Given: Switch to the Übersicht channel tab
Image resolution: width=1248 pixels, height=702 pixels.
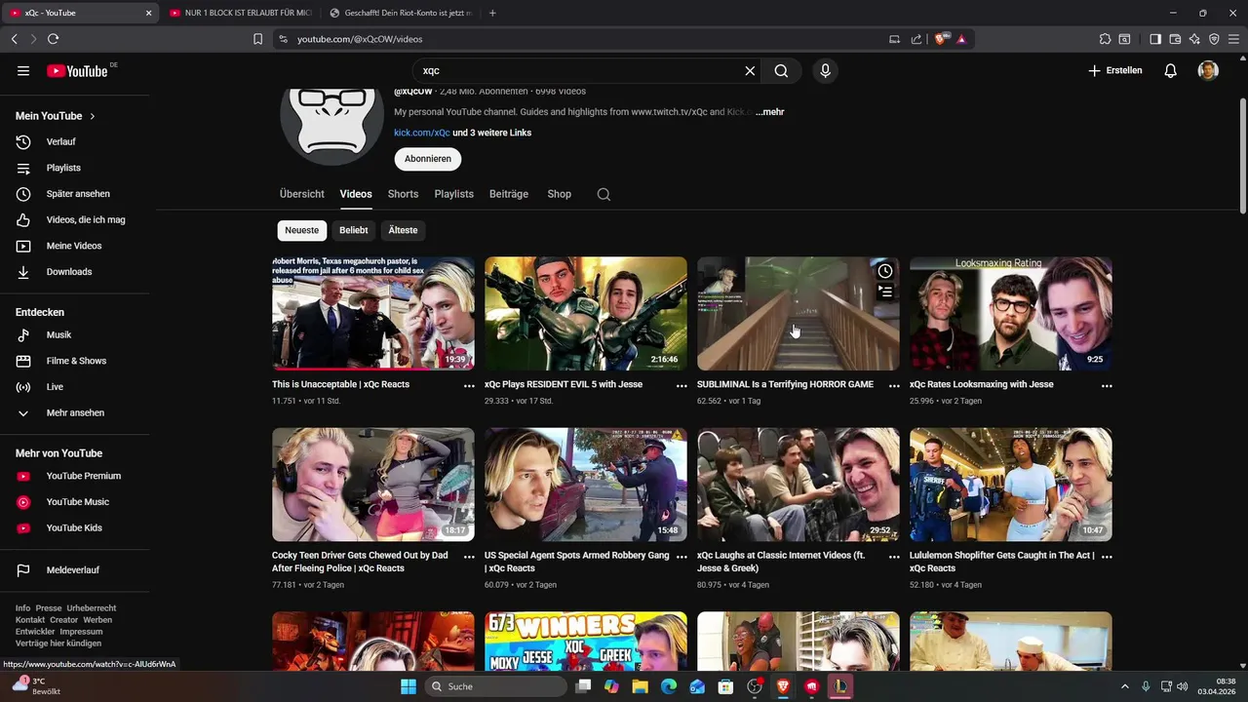Looking at the screenshot, I should click(x=302, y=194).
